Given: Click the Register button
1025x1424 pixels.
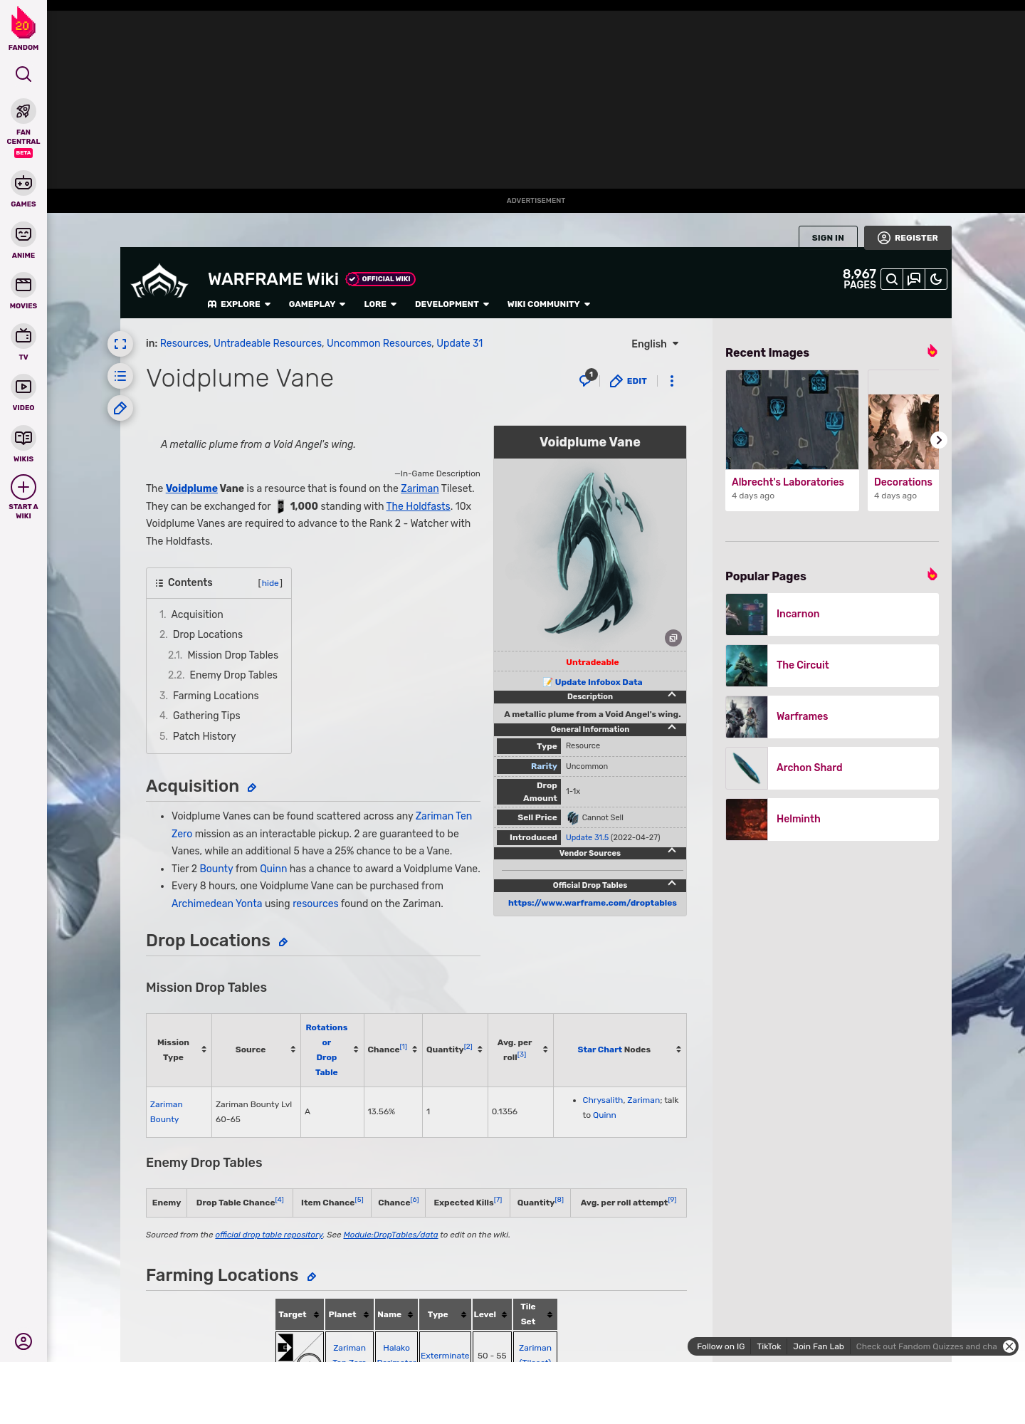Looking at the screenshot, I should click(908, 238).
